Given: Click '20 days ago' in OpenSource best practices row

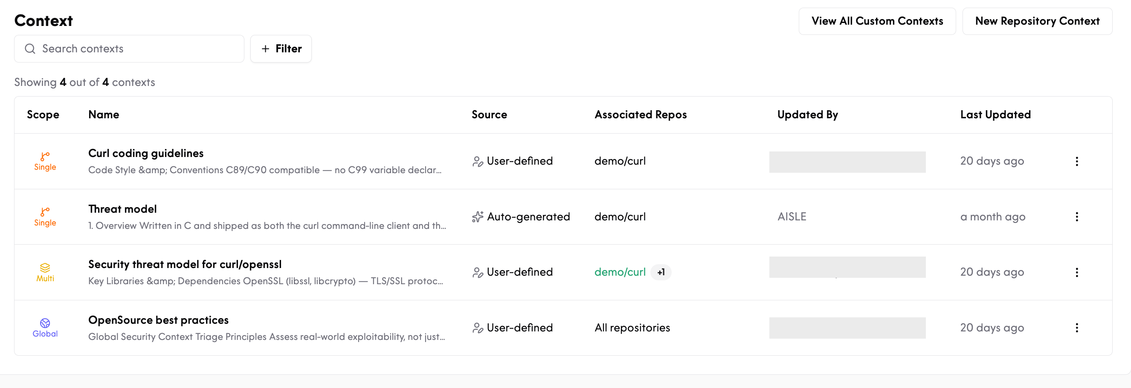Looking at the screenshot, I should pos(992,328).
